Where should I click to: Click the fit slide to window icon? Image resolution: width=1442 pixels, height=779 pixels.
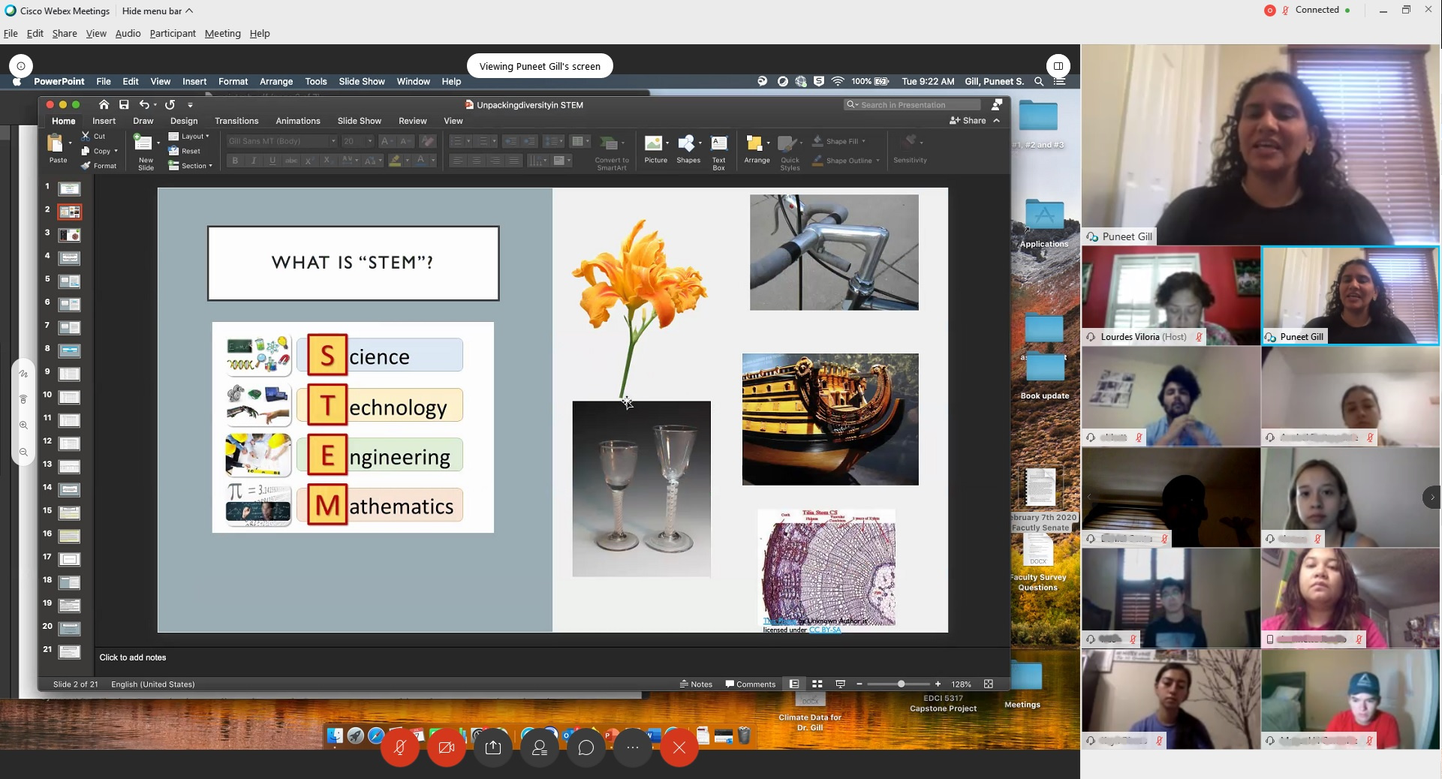tap(988, 684)
